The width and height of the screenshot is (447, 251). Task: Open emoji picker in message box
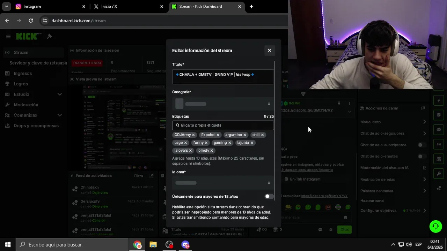coord(345,218)
